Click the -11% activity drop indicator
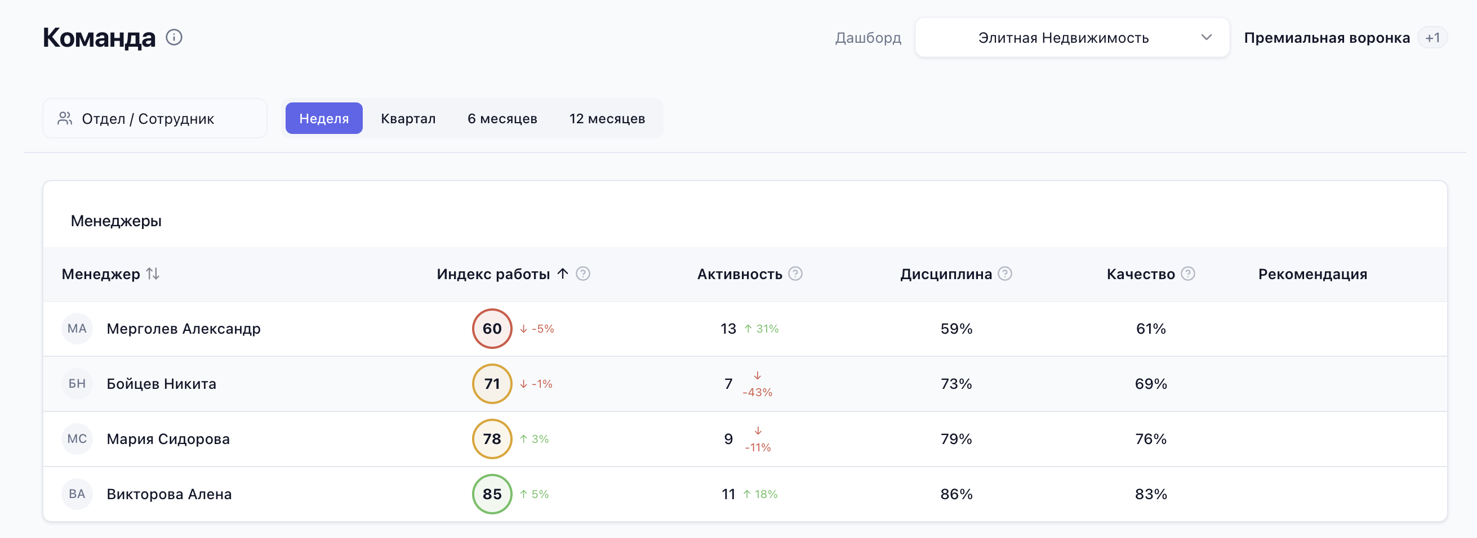This screenshot has height=538, width=1477. [x=758, y=440]
